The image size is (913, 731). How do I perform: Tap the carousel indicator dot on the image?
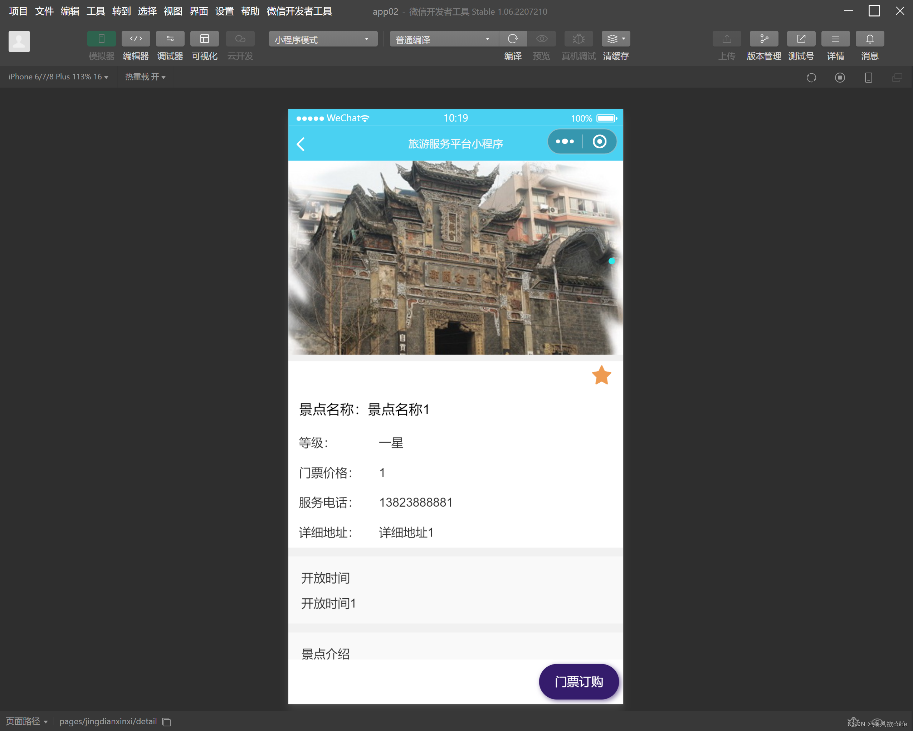pos(611,261)
